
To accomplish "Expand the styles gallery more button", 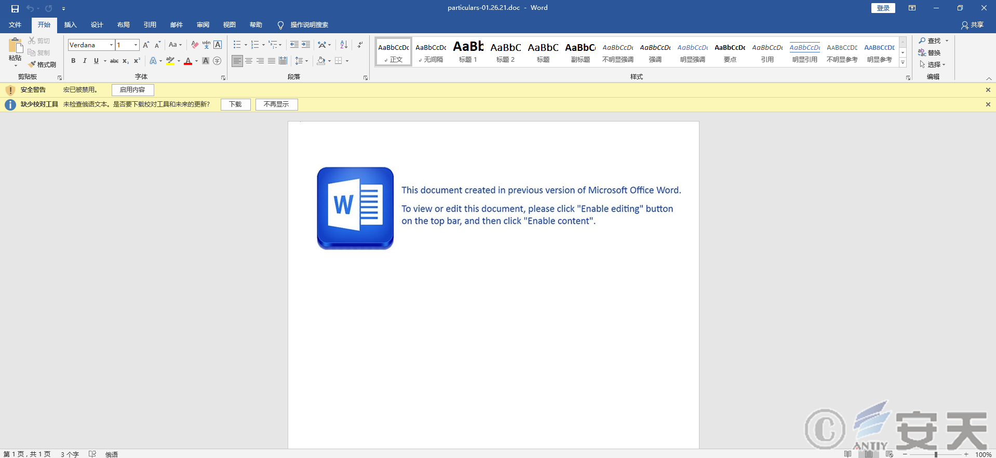I will pyautogui.click(x=903, y=63).
